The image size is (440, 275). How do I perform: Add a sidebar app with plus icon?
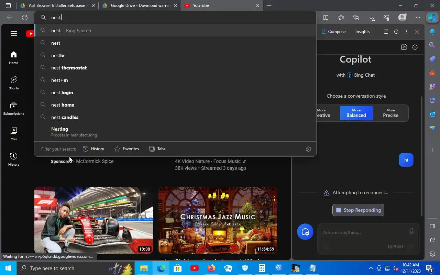432,150
